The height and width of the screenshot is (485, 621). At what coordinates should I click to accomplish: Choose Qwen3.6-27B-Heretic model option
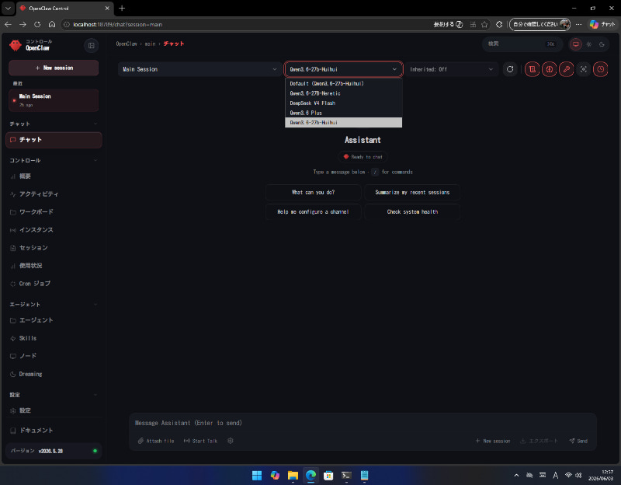tap(343, 93)
